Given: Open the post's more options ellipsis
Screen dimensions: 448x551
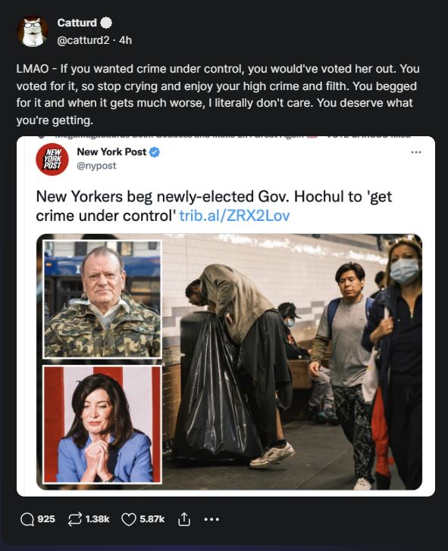Looking at the screenshot, I should [x=211, y=519].
